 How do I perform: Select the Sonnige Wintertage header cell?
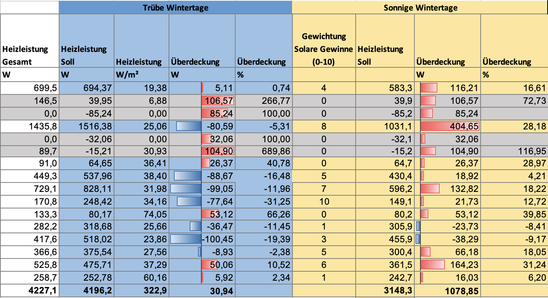tap(420, 8)
